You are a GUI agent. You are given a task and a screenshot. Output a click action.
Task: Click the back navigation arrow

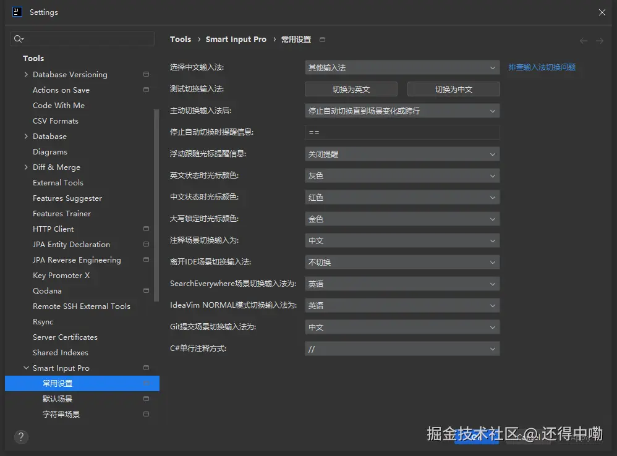tap(583, 40)
